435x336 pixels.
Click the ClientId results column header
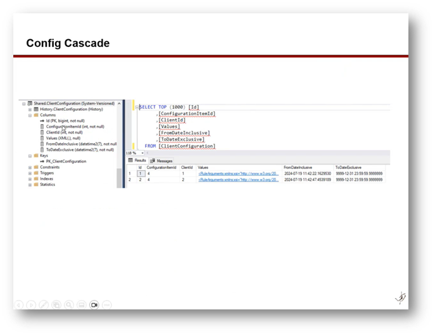[x=187, y=168]
